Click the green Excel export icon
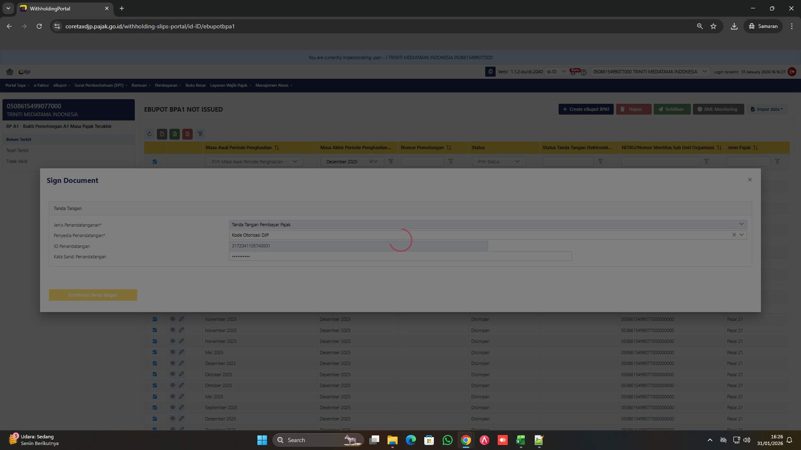Image resolution: width=801 pixels, height=450 pixels. tap(174, 134)
